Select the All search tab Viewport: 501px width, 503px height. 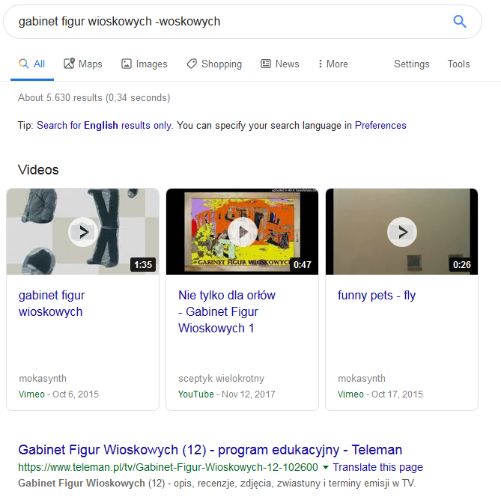coord(32,64)
